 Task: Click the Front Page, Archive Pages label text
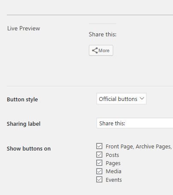click(139, 147)
